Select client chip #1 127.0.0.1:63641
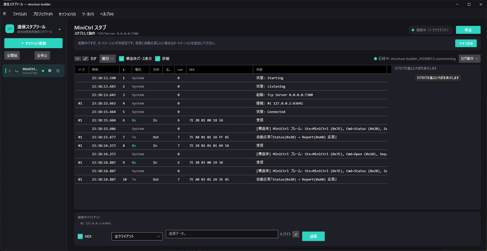The image size is (487, 251). 96,223
